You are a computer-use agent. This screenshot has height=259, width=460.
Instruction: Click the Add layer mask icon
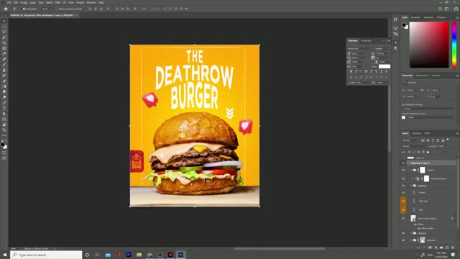(x=430, y=247)
